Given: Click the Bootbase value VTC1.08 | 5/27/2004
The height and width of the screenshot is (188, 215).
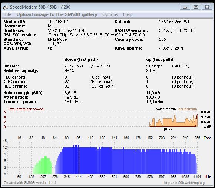Looking at the screenshot, I should point(66,30).
